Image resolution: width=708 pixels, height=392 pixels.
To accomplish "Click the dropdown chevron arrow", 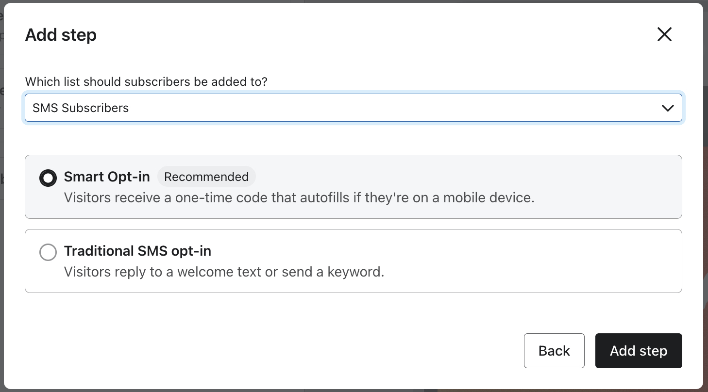I will tap(668, 108).
